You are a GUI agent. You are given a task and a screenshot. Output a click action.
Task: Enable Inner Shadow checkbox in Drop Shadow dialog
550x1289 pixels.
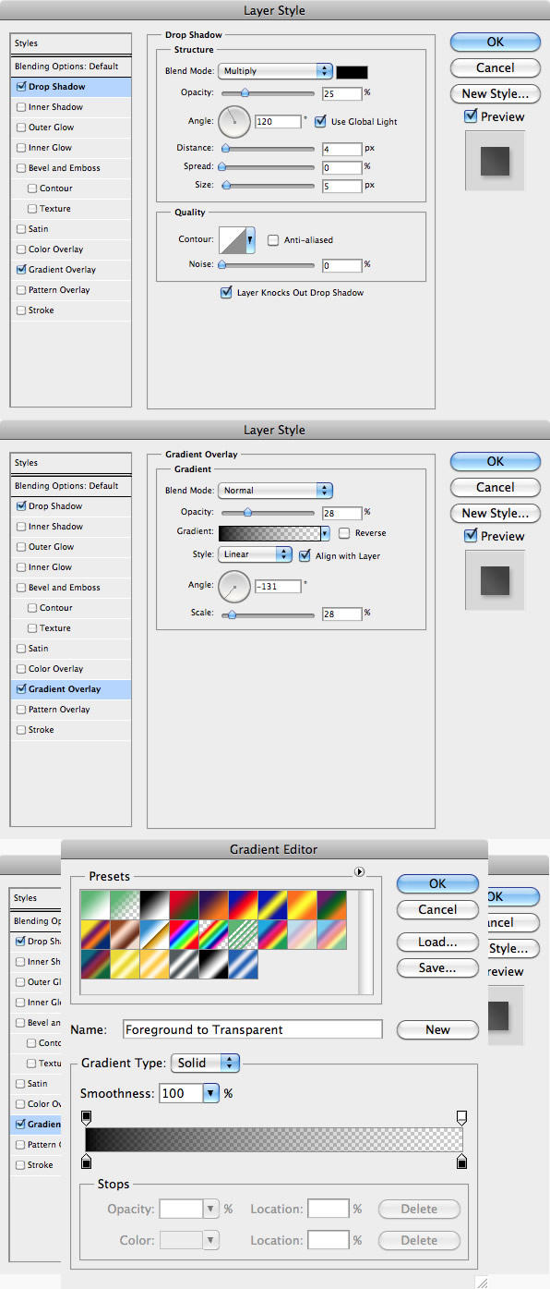click(21, 107)
